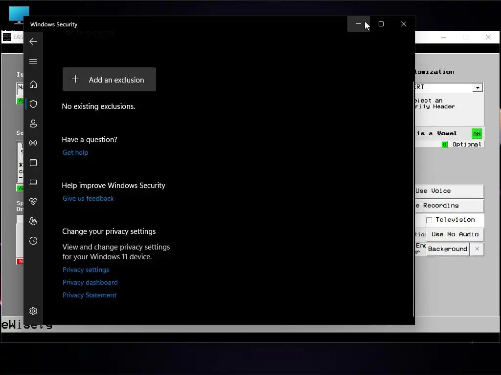Click the X button beside Background
Viewport: 501px width, 375px height.
477,249
